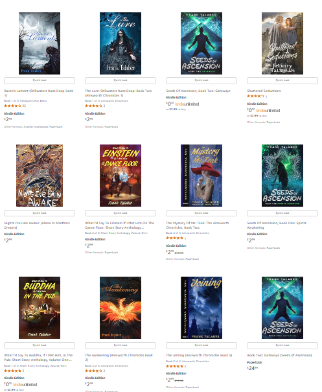The height and width of the screenshot is (392, 322).
Task: Open Seeds Of Ascension, Book One title
Action: [x=277, y=225]
